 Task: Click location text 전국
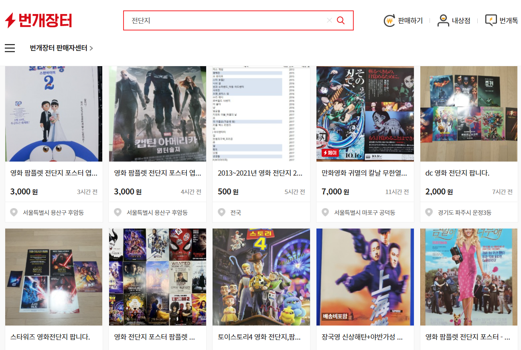(236, 212)
